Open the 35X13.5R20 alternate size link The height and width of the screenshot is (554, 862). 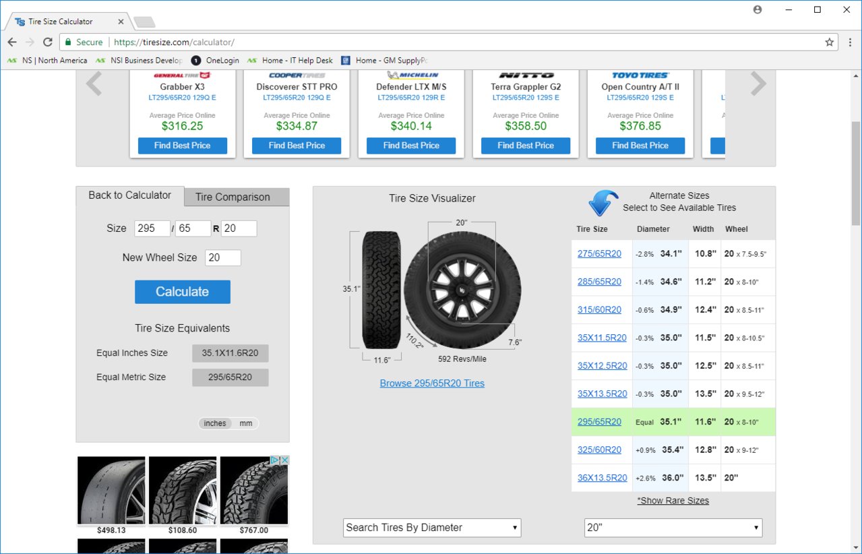tap(602, 394)
